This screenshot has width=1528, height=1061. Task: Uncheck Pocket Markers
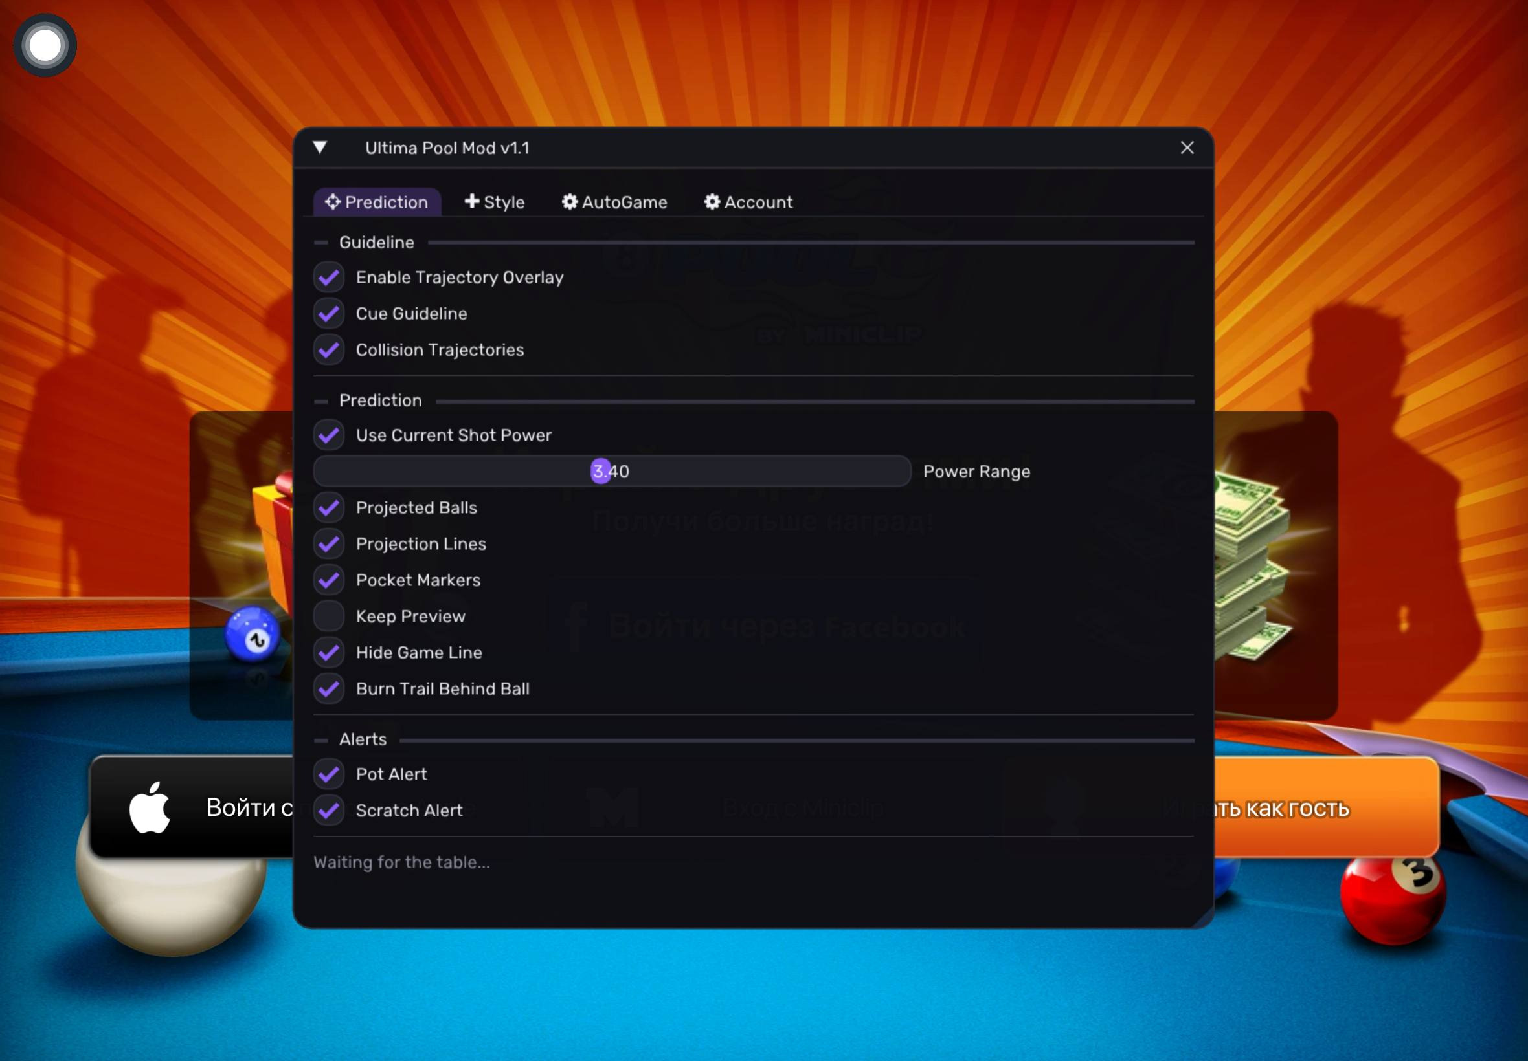click(x=329, y=580)
